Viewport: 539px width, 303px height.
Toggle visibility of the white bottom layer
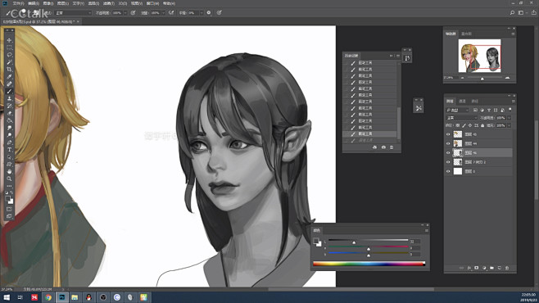coord(448,171)
